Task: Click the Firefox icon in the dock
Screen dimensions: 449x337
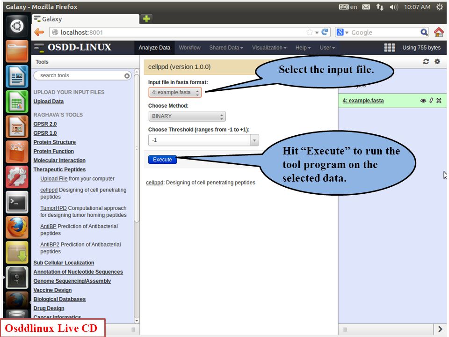Action: 17,227
